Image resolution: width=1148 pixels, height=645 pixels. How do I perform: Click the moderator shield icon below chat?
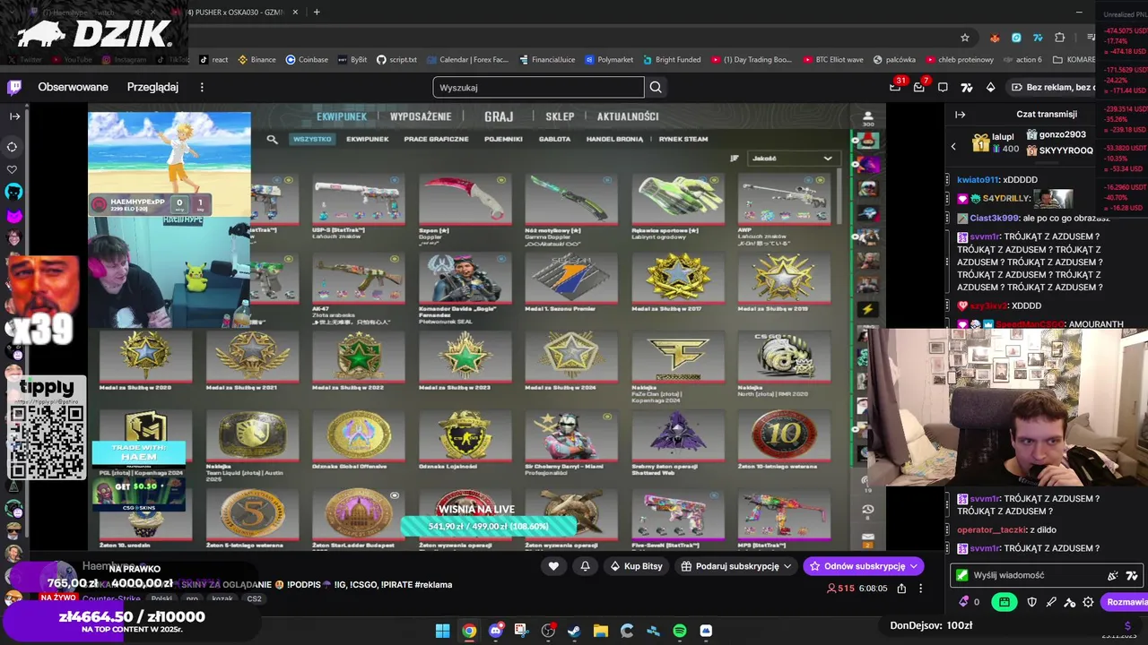tap(1032, 602)
